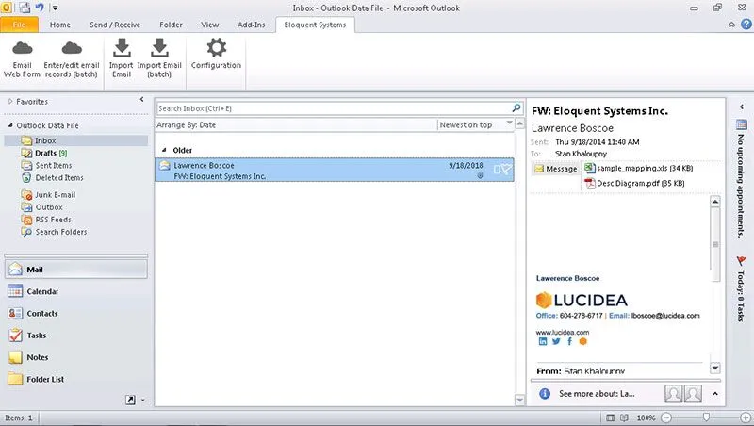Click the second contact photo in people pane

coord(693,394)
